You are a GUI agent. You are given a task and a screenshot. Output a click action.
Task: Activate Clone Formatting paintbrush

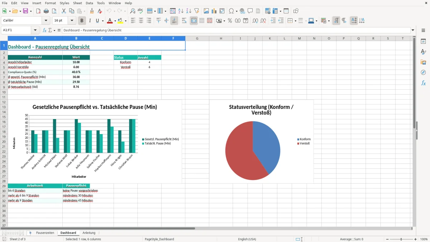pyautogui.click(x=92, y=11)
